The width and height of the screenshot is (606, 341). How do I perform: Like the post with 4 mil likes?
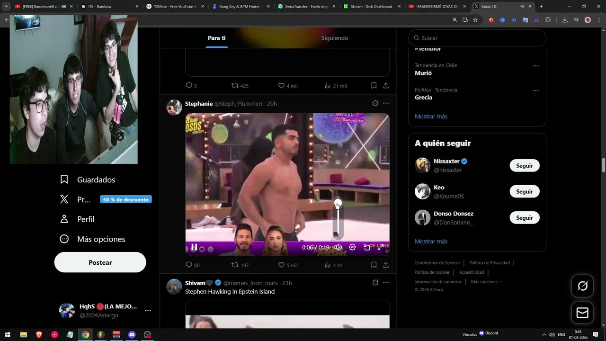287,86
